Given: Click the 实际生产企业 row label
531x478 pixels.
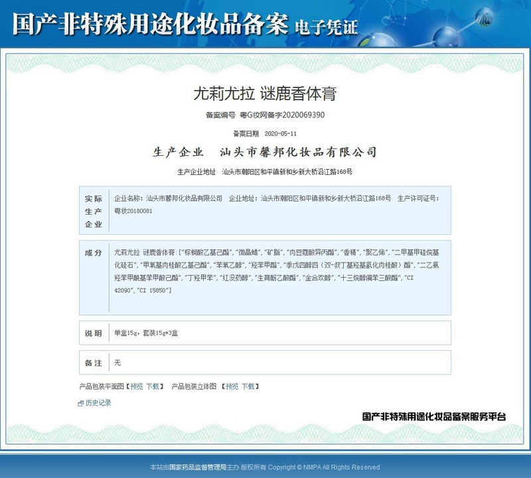Looking at the screenshot, I should tap(94, 211).
